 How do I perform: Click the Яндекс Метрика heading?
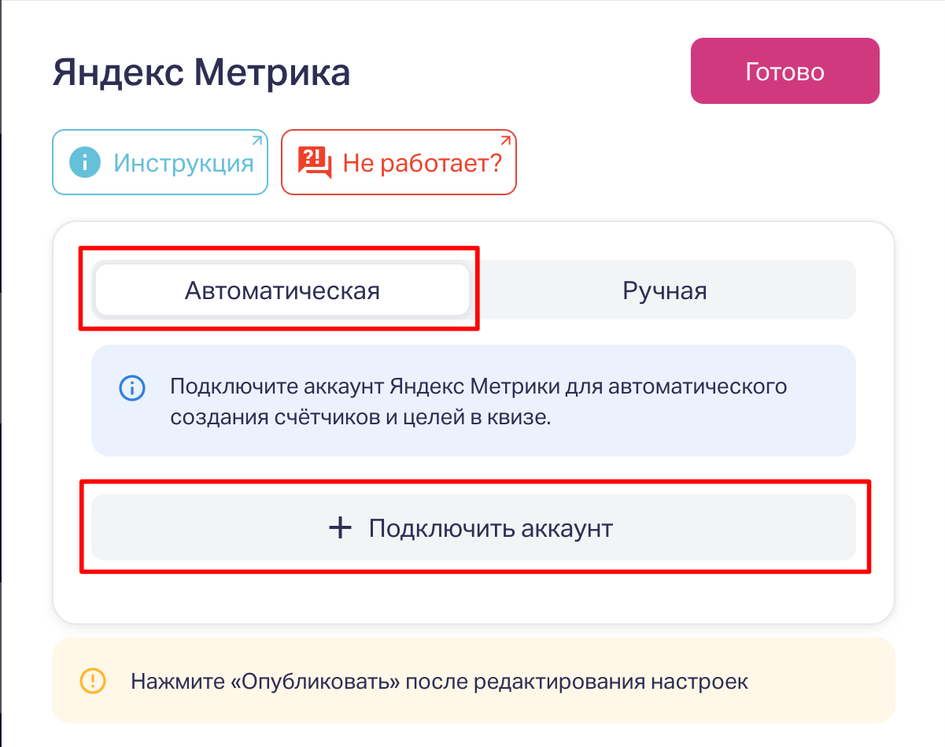point(201,73)
